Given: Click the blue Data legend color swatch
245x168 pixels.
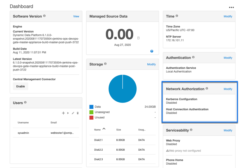Looking at the screenshot, I should point(91,107).
